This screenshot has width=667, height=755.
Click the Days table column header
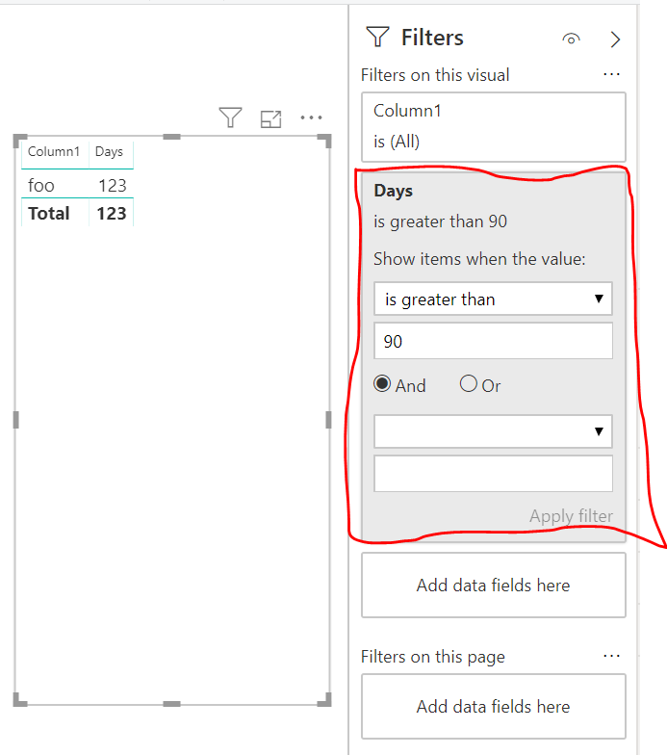tap(109, 152)
